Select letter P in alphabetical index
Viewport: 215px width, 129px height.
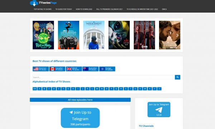click(x=111, y=89)
